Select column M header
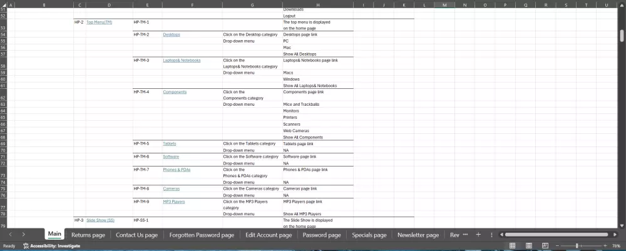The image size is (626, 251). (444, 5)
